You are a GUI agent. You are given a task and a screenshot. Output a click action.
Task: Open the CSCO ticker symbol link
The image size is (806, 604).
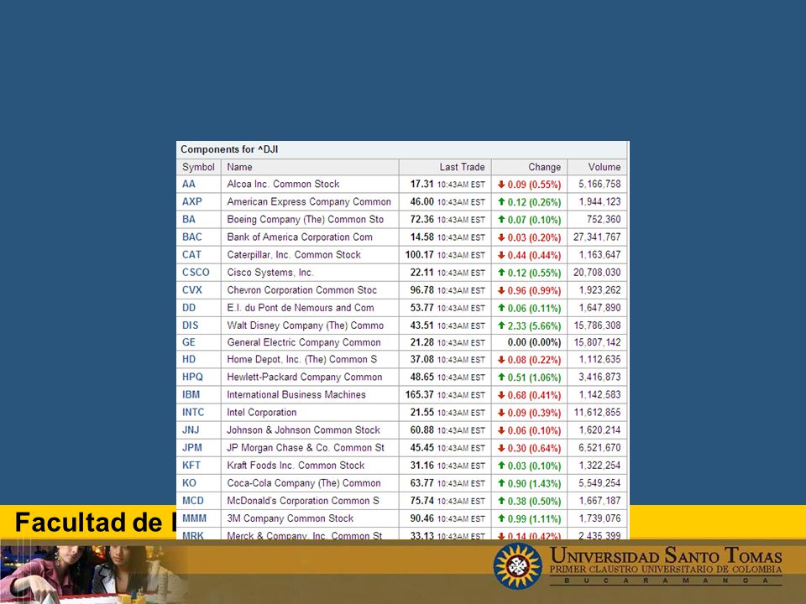(x=196, y=272)
